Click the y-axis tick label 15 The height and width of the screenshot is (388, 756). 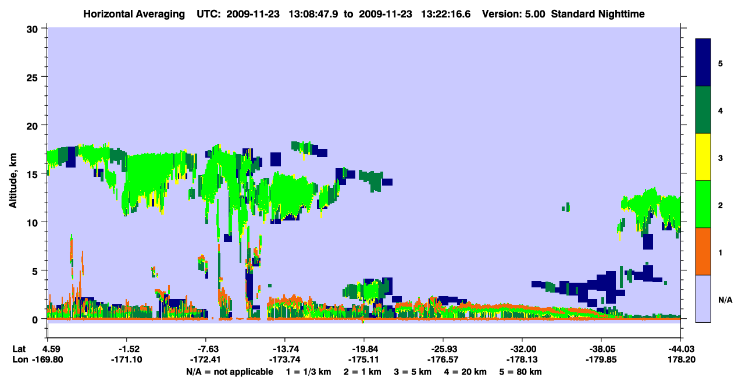34,174
